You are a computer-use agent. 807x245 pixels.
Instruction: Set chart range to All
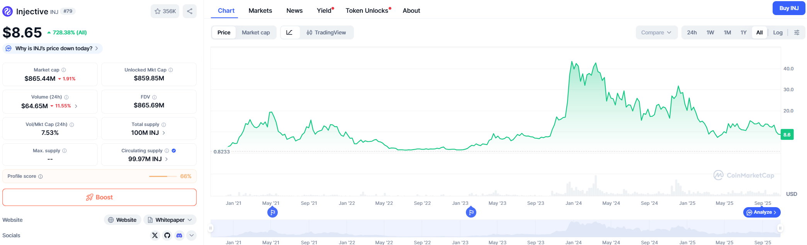pyautogui.click(x=759, y=32)
